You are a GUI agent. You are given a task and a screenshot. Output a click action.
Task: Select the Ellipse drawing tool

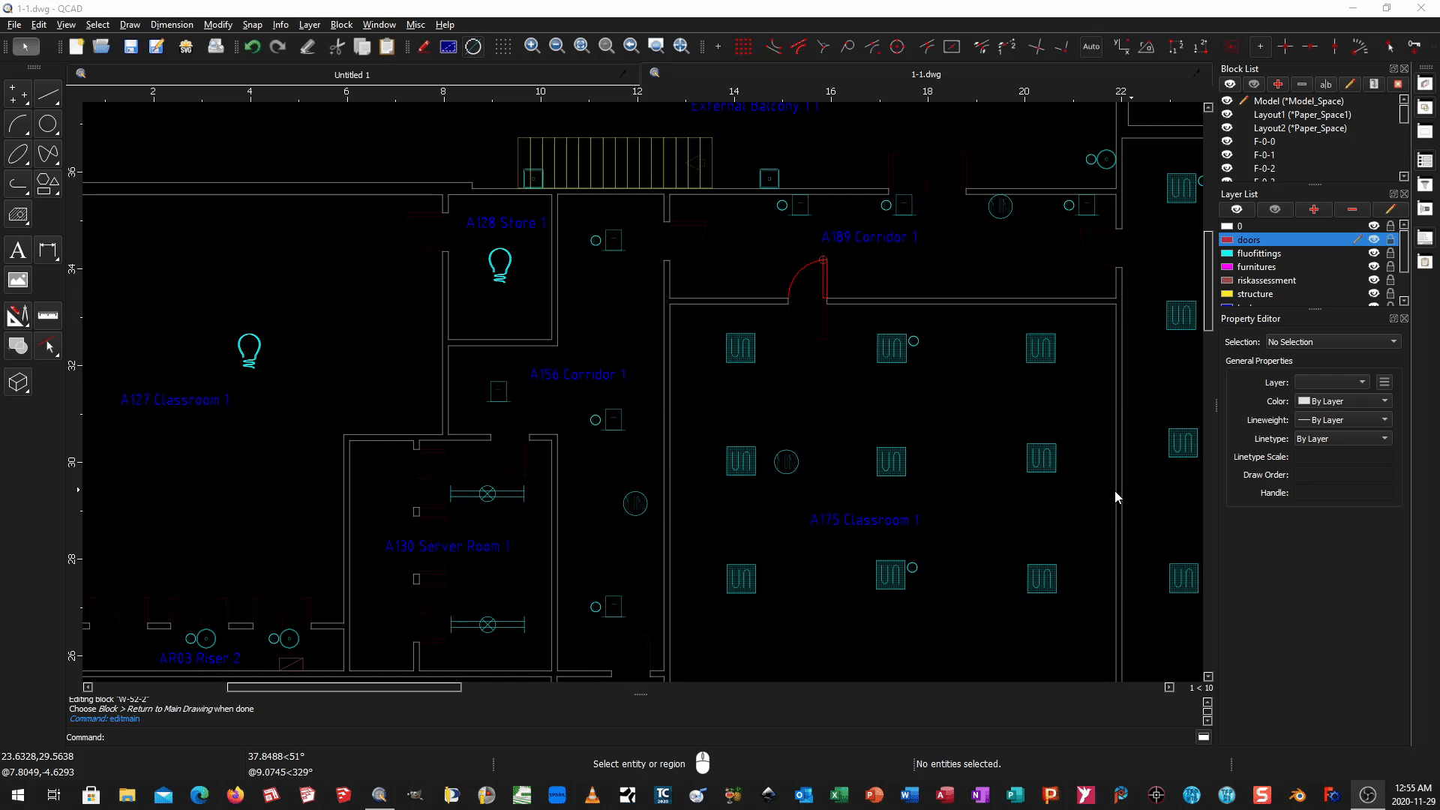(18, 154)
